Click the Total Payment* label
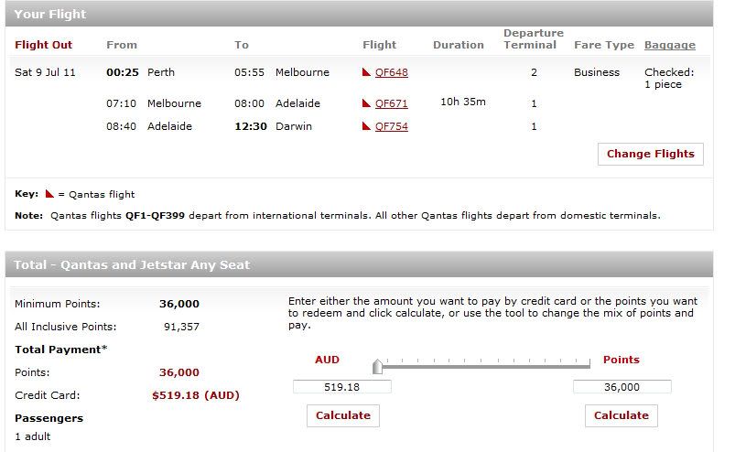735x452 pixels. pos(61,350)
